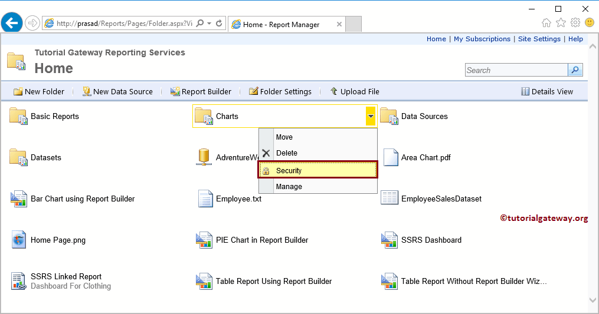Open the Area Chart.pdf file icon

[391, 157]
